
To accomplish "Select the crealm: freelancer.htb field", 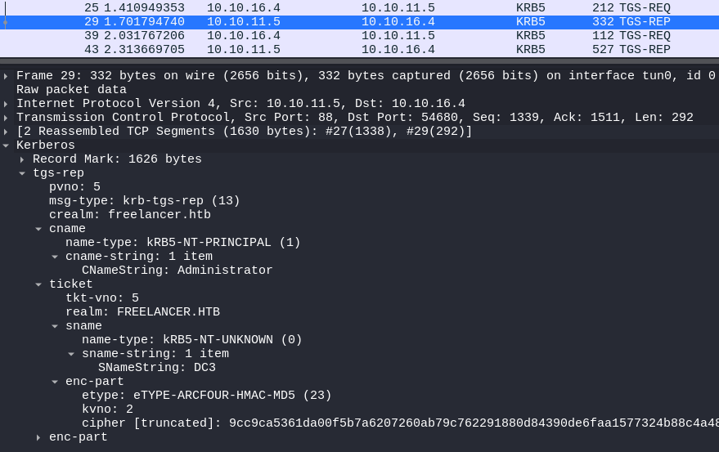I will [x=129, y=215].
